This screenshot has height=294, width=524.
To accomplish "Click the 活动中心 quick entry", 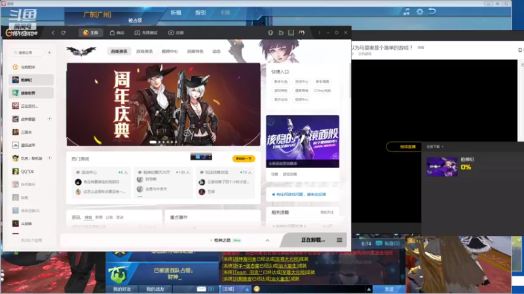I will pyautogui.click(x=301, y=82).
